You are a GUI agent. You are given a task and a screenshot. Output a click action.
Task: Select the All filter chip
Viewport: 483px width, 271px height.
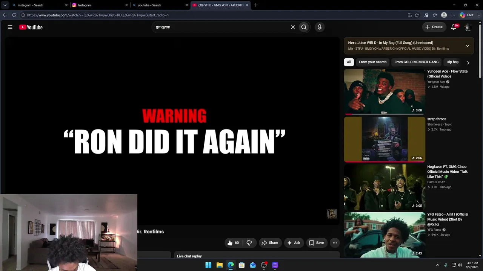coord(349,62)
